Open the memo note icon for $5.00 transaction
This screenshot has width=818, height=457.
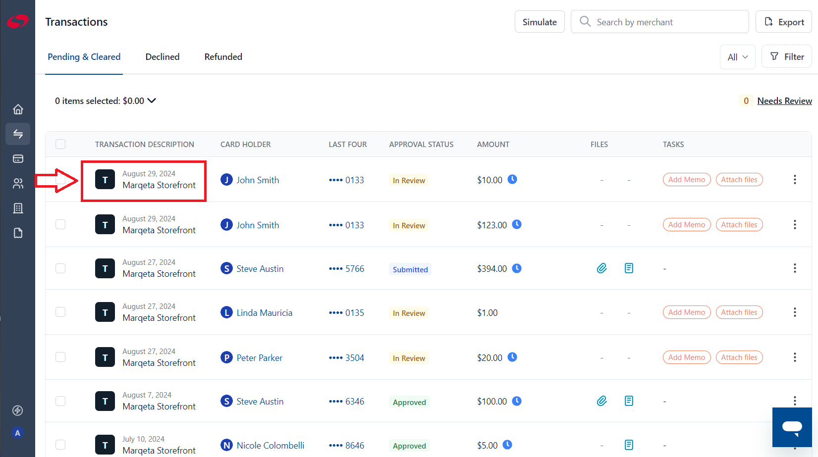(629, 445)
